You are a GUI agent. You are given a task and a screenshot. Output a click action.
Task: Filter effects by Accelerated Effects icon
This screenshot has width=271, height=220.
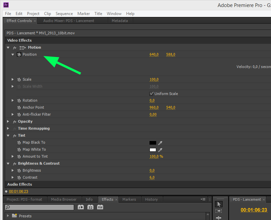tap(81, 207)
